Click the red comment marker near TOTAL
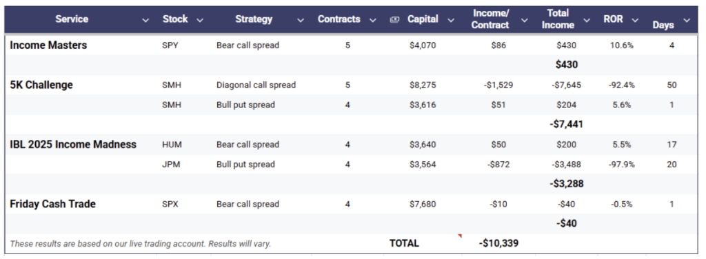The image size is (706, 259). 460,236
